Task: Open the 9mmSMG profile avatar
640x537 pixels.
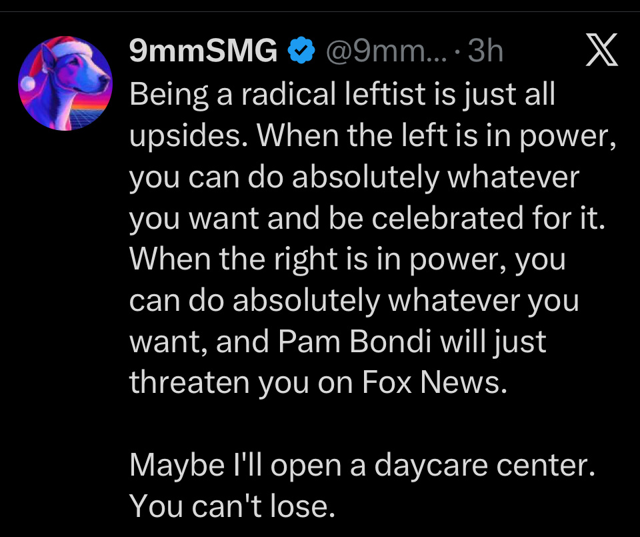Action: pos(65,83)
